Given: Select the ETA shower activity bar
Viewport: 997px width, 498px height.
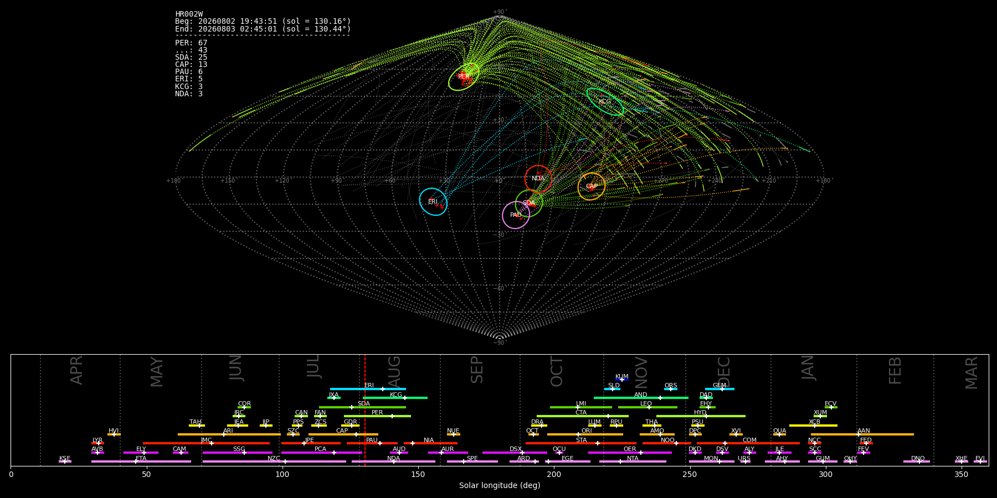Looking at the screenshot, I should [141, 461].
